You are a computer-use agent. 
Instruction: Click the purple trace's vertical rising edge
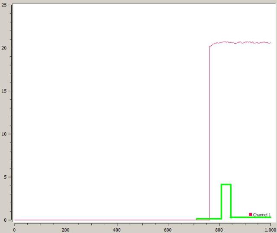209,133
